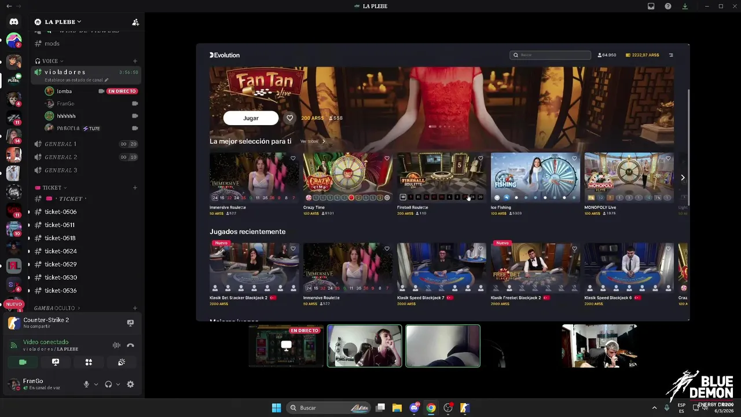Viewport: 741px width, 417px height.
Task: Join GENERAL 1 voice channel
Action: [86, 144]
